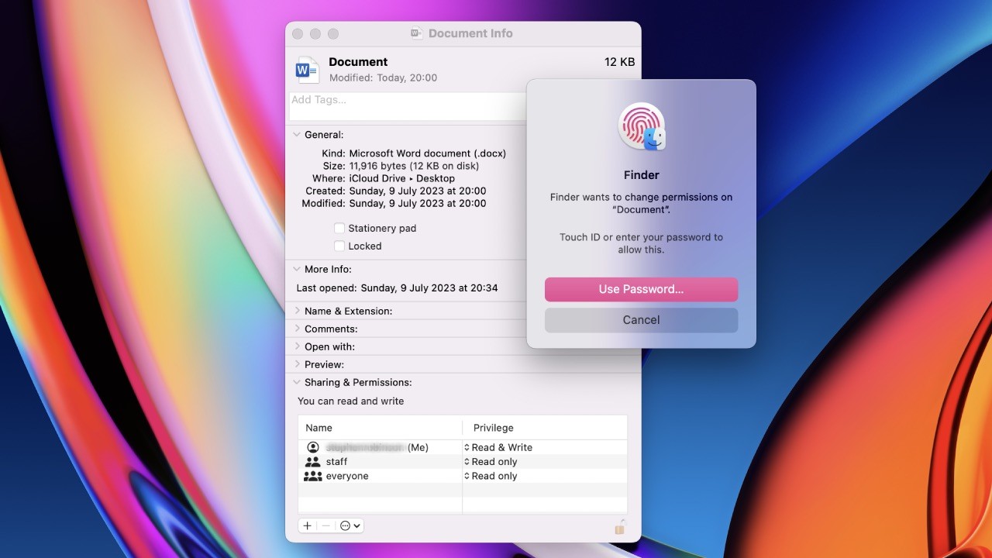This screenshot has width=992, height=558.
Task: Click "You can read and write" text
Action: 351,401
